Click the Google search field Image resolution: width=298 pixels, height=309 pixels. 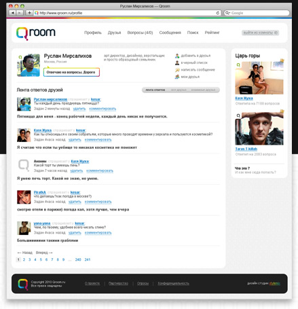click(x=257, y=13)
